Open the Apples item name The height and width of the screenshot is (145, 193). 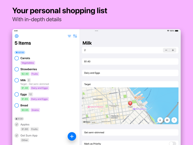[x=25, y=125]
